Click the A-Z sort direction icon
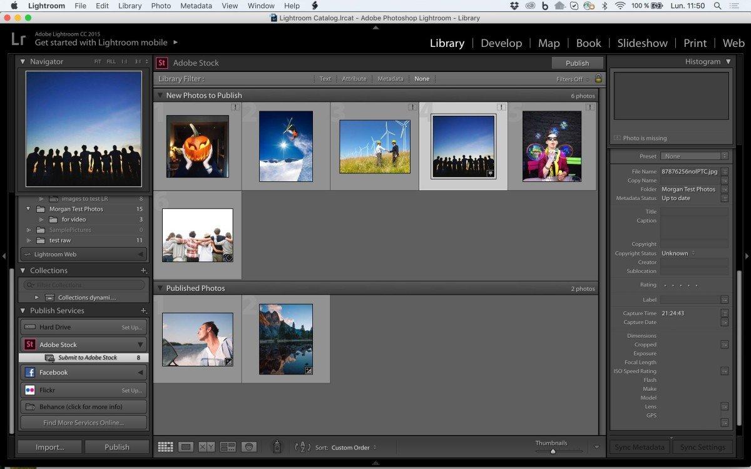751x469 pixels. click(x=302, y=447)
